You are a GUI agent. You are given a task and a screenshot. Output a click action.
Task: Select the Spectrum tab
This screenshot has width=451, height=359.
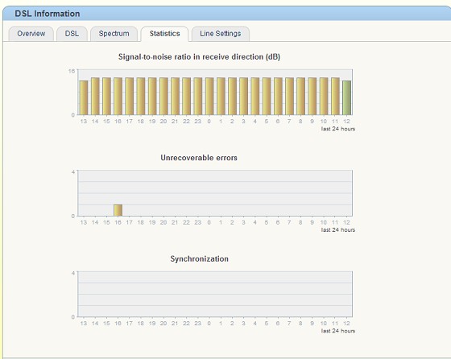point(114,34)
